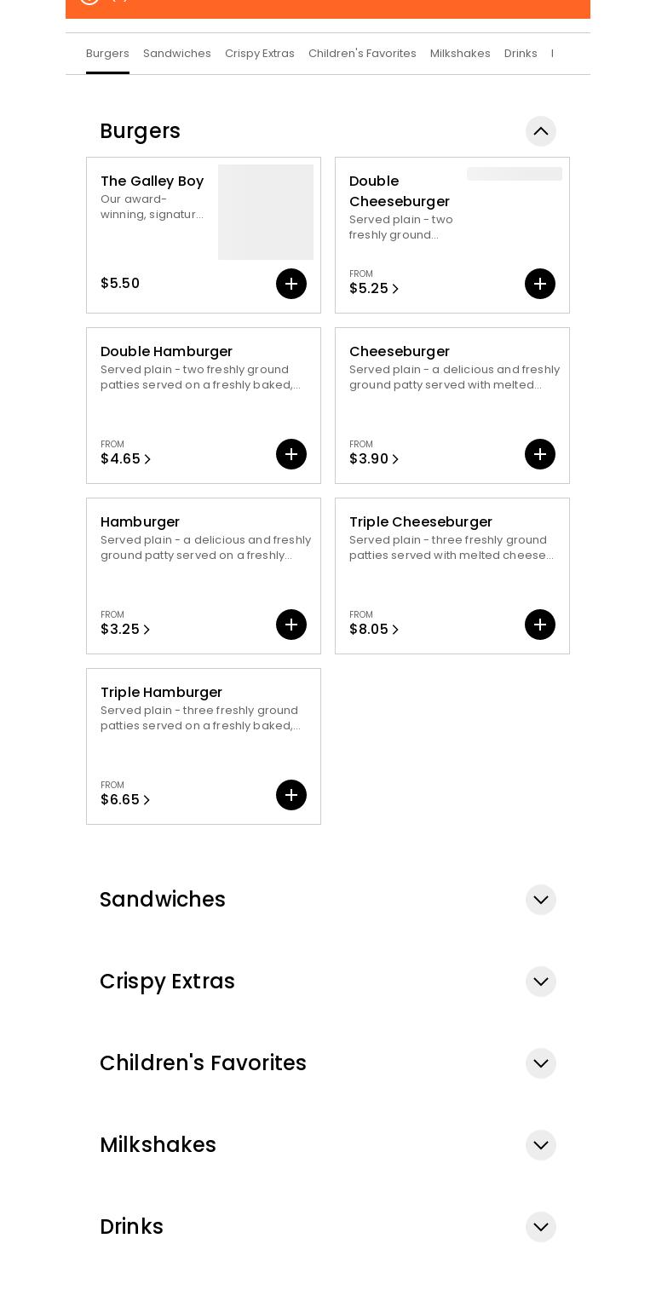Add The Galley Boy to order
This screenshot has width=656, height=1290.
click(291, 284)
